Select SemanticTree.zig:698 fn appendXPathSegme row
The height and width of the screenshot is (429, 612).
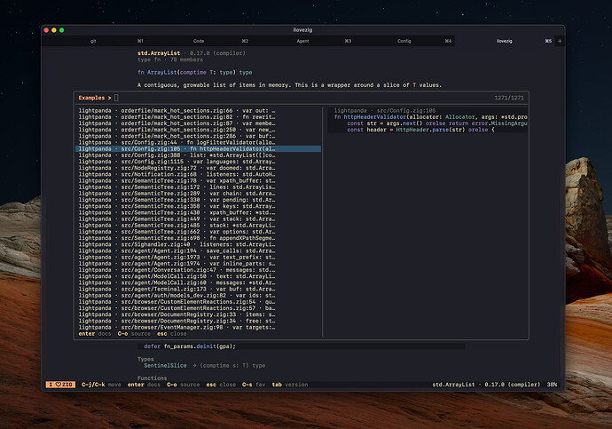199,238
